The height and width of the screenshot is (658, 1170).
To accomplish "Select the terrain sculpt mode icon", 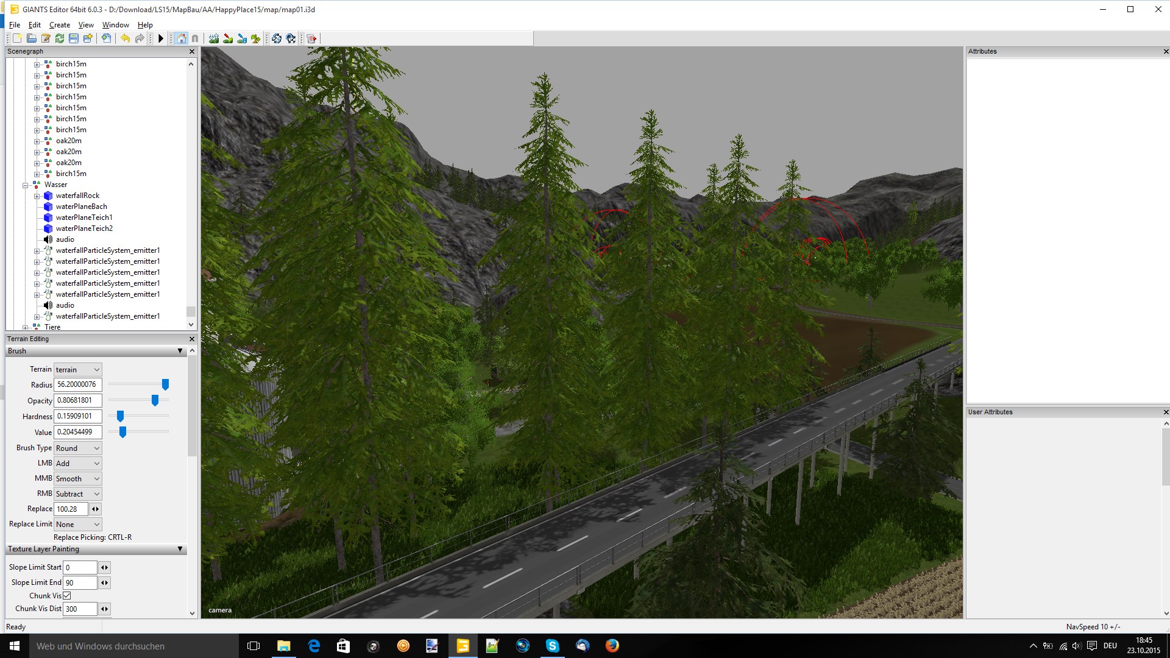I will tap(214, 38).
